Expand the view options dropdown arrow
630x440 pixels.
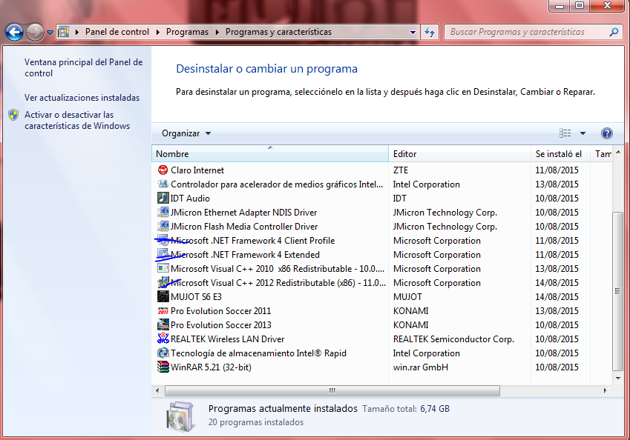(583, 133)
